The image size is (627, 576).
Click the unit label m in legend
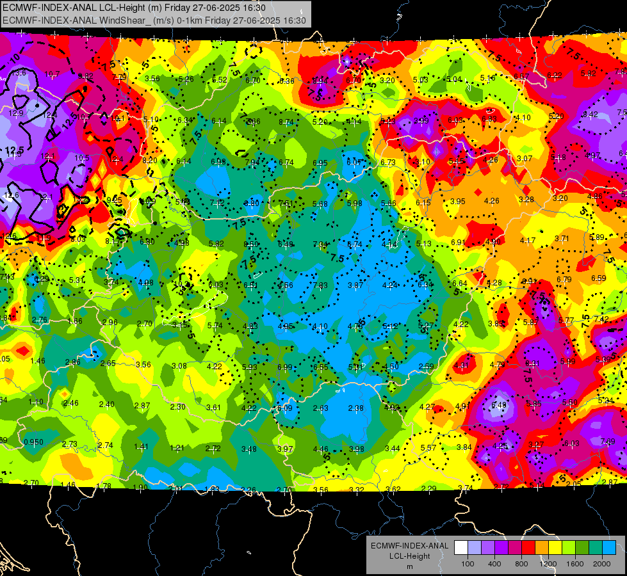pos(409,567)
